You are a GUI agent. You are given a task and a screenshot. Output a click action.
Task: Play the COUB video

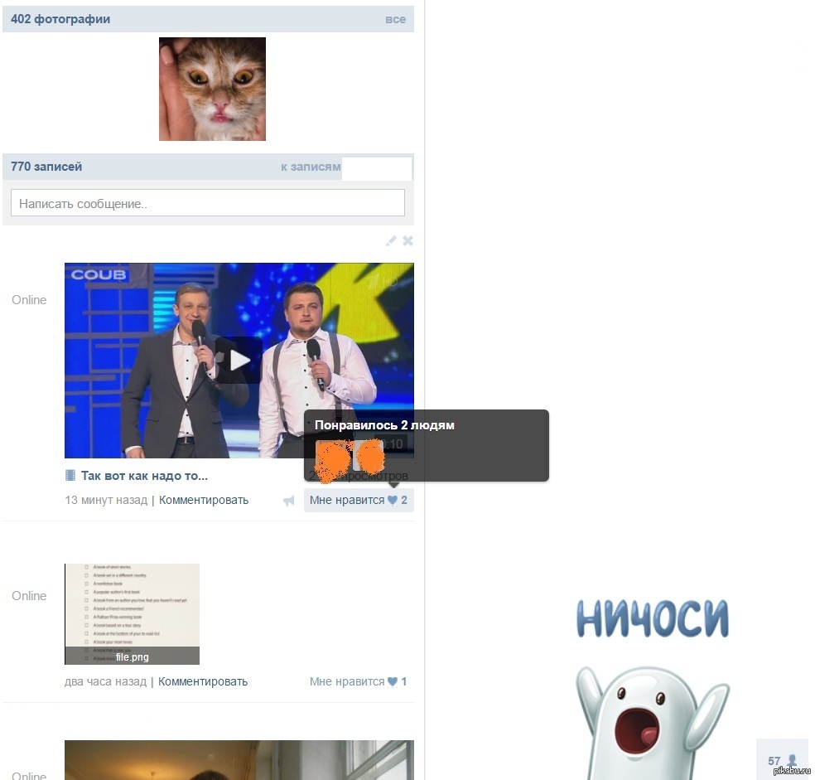(239, 360)
